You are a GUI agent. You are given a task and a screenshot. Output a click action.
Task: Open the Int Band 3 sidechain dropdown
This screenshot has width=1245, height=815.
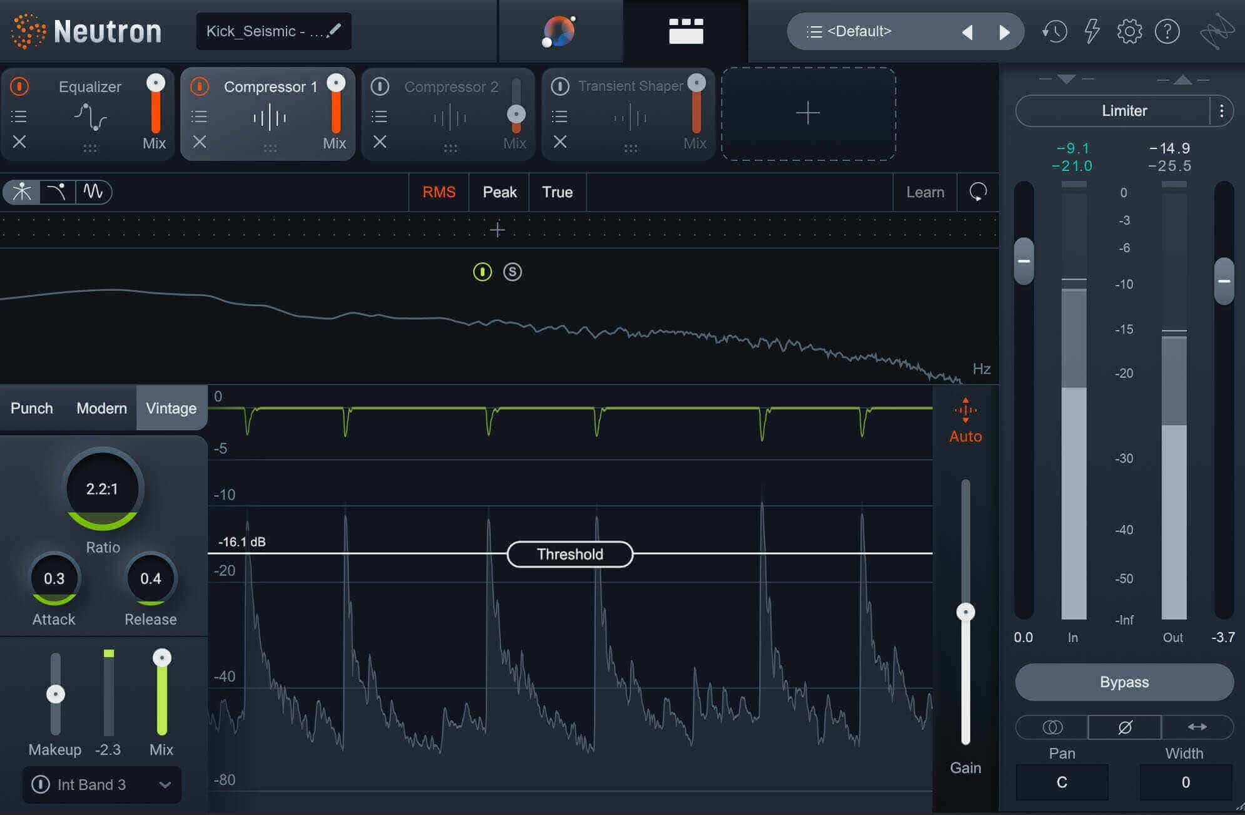tap(102, 784)
